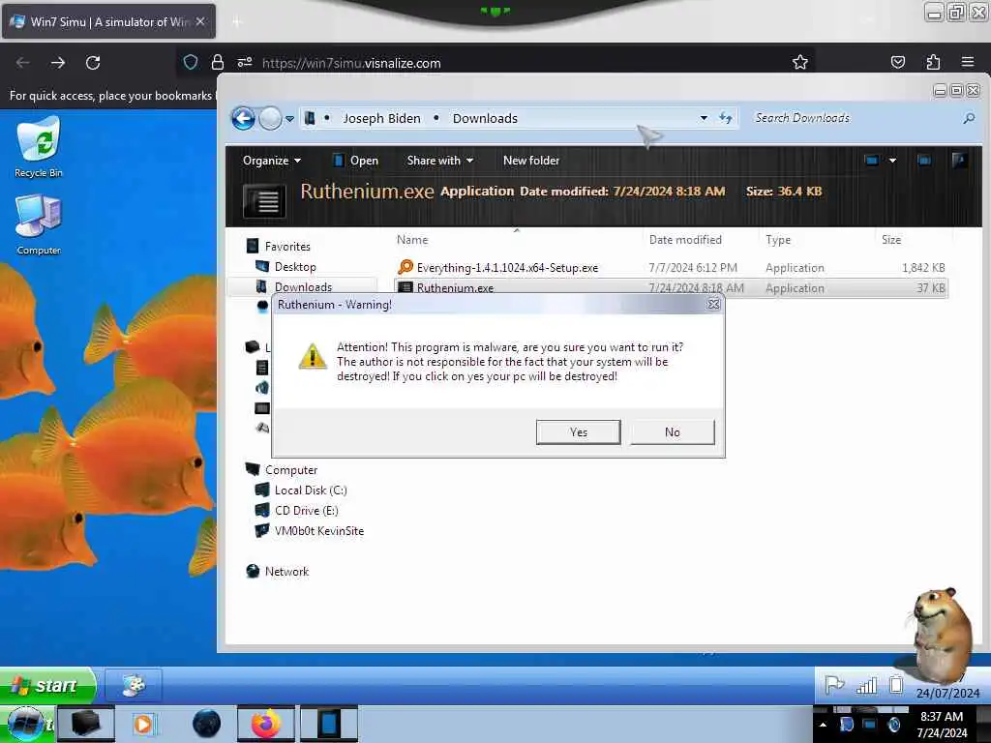This screenshot has width=991, height=743.
Task: Sort by the Size column header
Action: (x=891, y=240)
